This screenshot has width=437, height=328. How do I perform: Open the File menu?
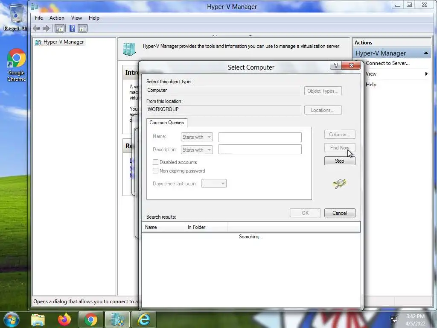[39, 18]
